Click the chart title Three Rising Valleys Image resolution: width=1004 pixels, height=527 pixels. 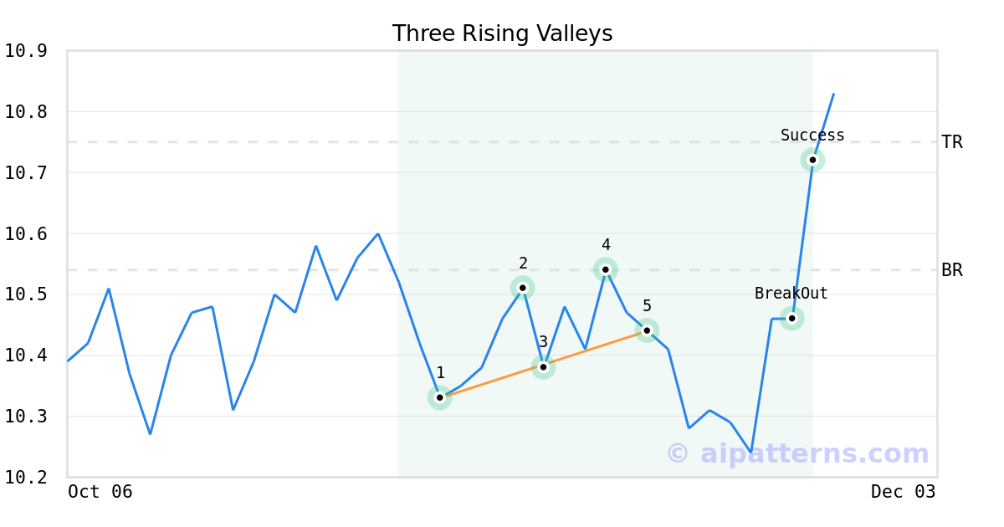[502, 33]
